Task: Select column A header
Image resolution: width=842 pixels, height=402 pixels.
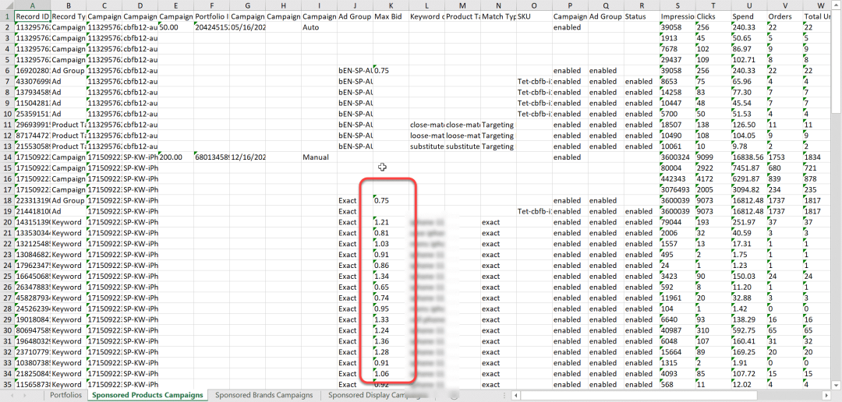Action: pos(32,5)
